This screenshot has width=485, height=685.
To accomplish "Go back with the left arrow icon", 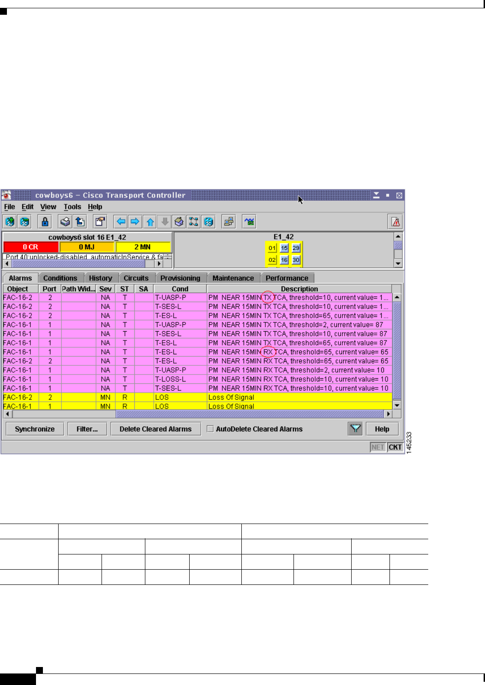I will (x=120, y=222).
